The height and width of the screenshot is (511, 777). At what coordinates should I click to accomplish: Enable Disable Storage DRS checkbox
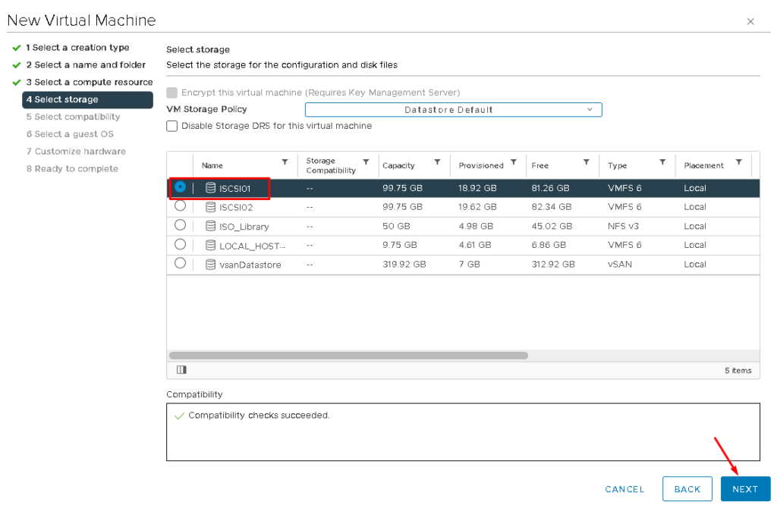[172, 126]
